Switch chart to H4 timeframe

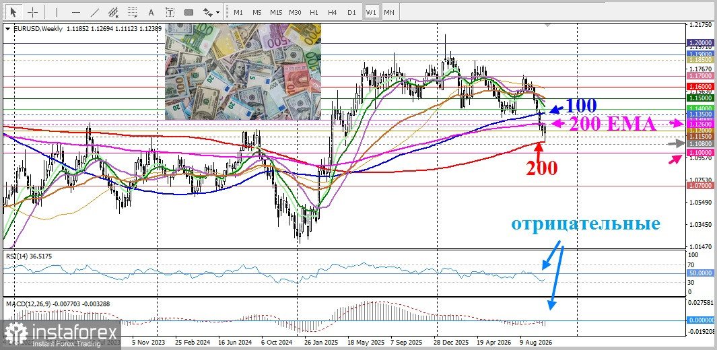pyautogui.click(x=333, y=12)
